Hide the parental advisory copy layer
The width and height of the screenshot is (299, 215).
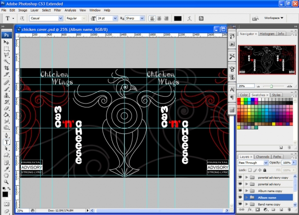pos(240,177)
